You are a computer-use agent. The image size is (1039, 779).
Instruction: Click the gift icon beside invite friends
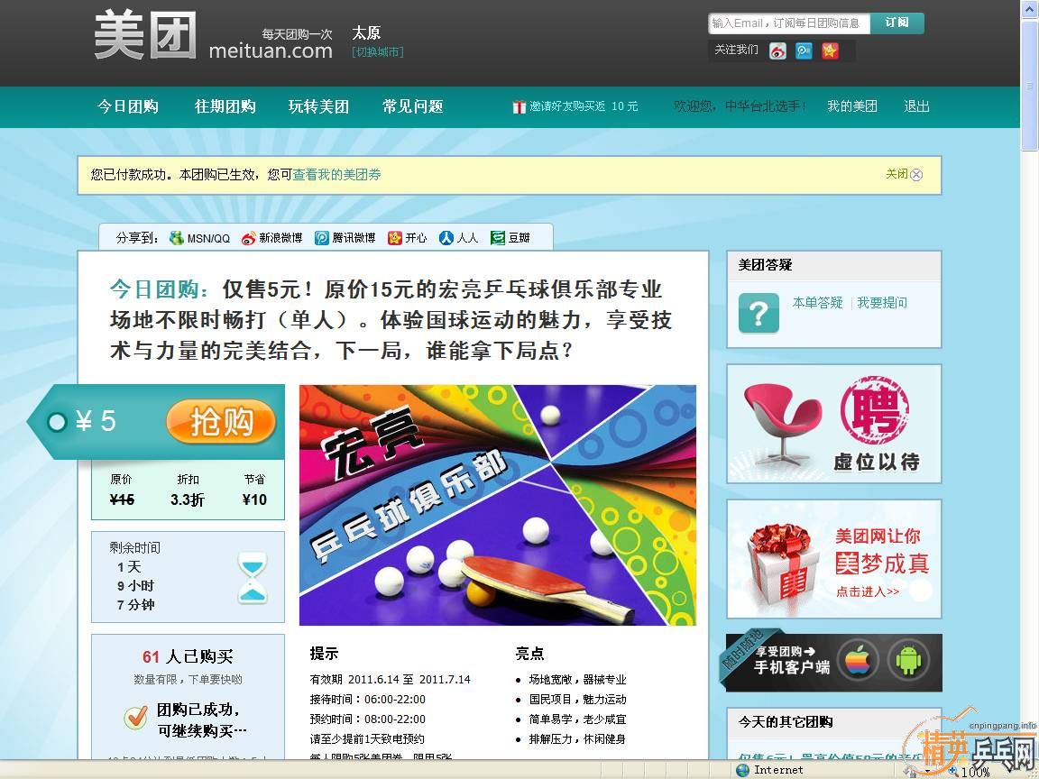(x=519, y=106)
